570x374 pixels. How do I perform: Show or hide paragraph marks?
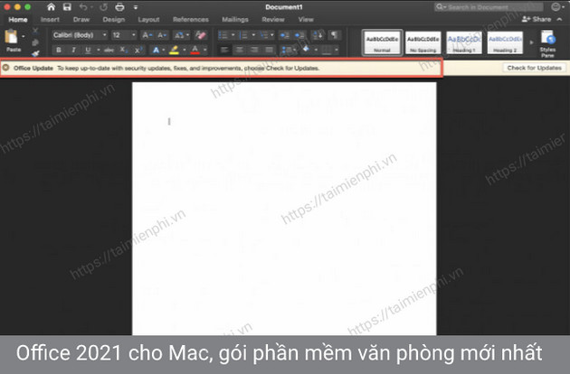334,35
